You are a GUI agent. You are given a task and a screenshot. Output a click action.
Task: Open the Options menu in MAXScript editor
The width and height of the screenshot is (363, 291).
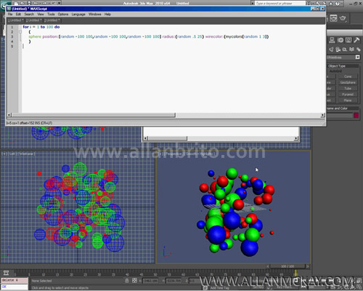[x=63, y=15]
